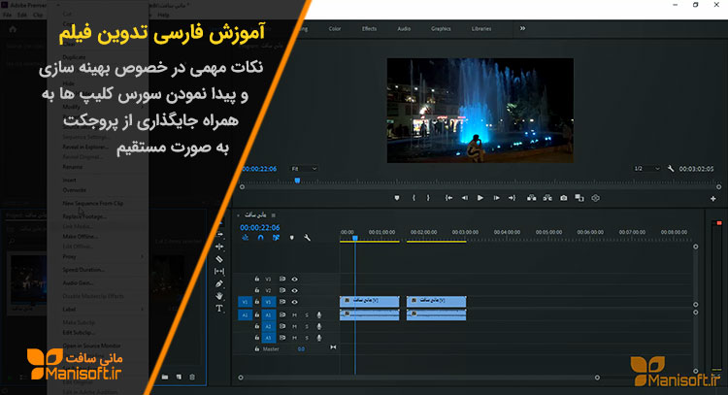
Task: Click the timeline timecode 00:00:22:06
Action: [260, 227]
